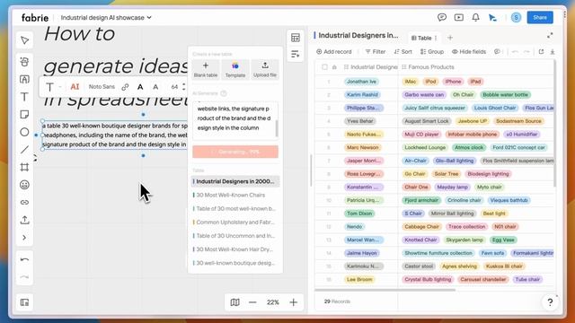Download the table with download icon
Image resolution: width=575 pixels, height=323 pixels.
tap(553, 52)
